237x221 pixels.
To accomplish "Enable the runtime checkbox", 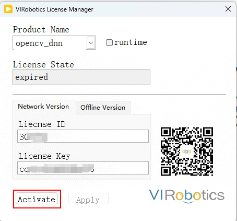I will click(x=109, y=42).
